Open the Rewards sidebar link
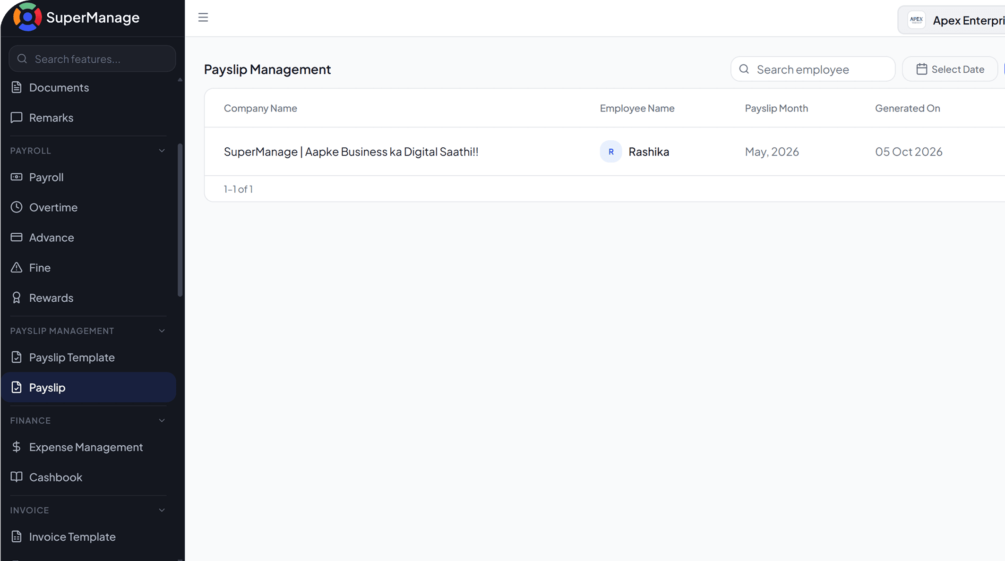1005x561 pixels. point(89,298)
